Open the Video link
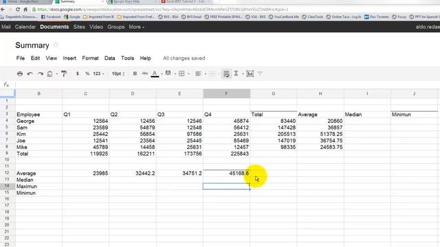This screenshot has width=440, height=247. coord(96,27)
